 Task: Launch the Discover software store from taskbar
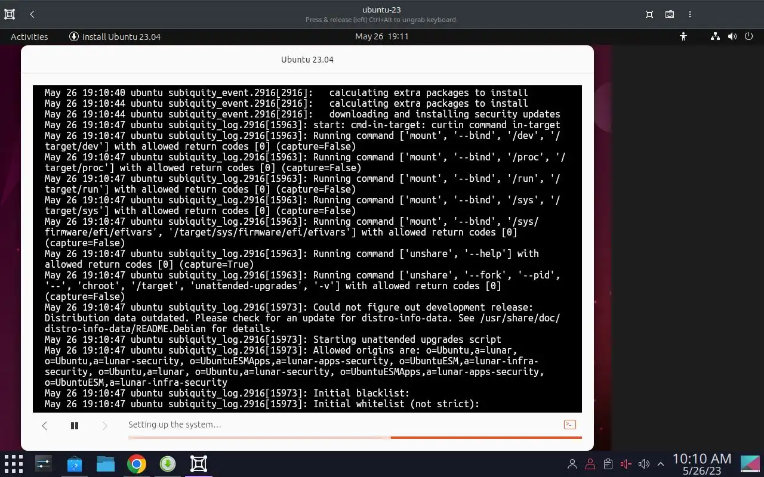click(74, 464)
